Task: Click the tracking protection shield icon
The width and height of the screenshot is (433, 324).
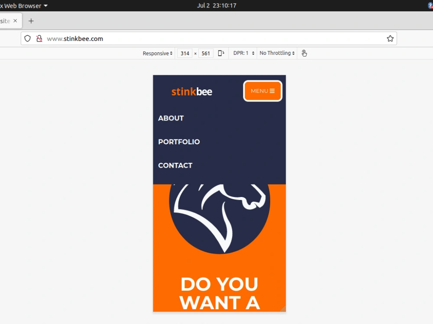Action: coord(27,38)
